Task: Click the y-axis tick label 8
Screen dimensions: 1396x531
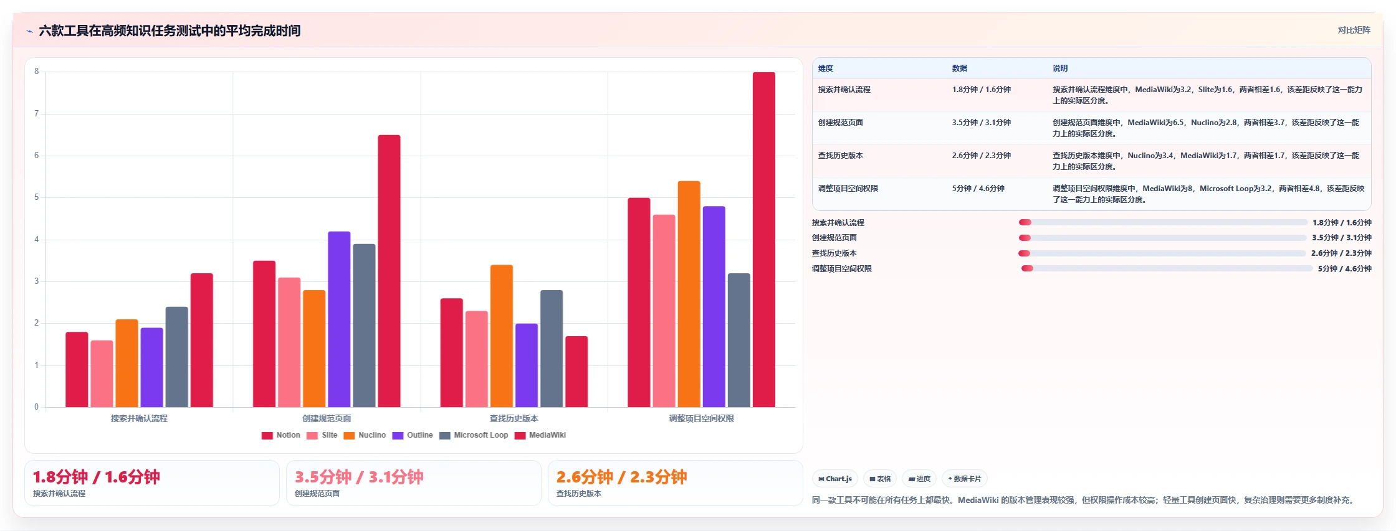Action: (36, 72)
